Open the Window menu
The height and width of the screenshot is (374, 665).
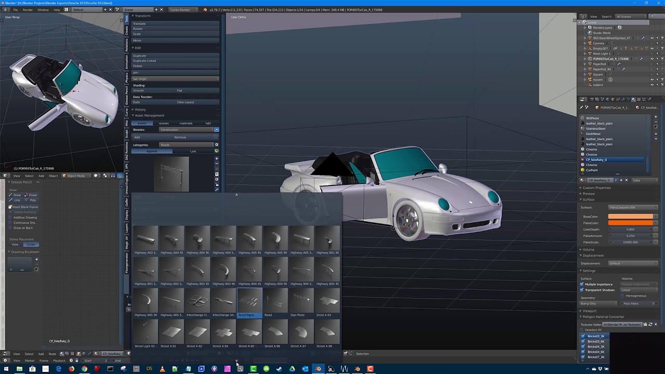tap(43, 10)
